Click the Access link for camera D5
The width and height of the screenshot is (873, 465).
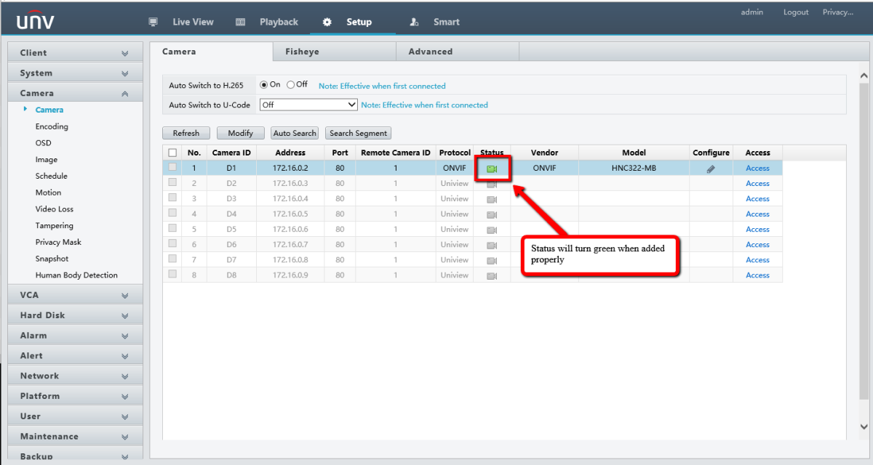757,229
